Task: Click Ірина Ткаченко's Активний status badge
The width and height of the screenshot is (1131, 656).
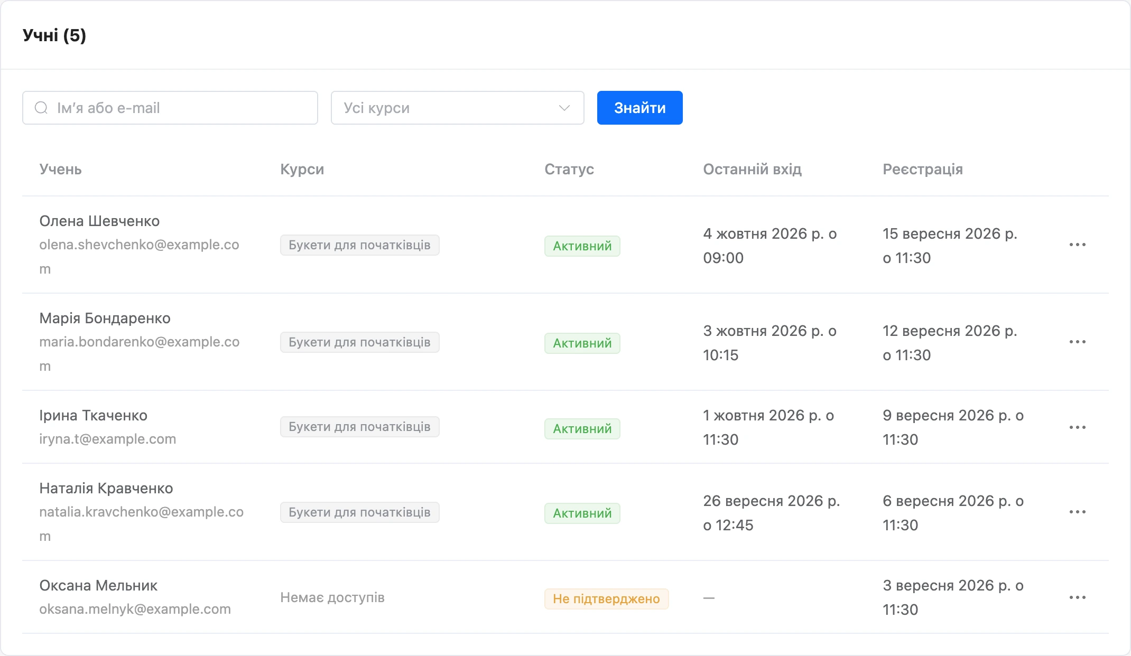Action: point(582,429)
